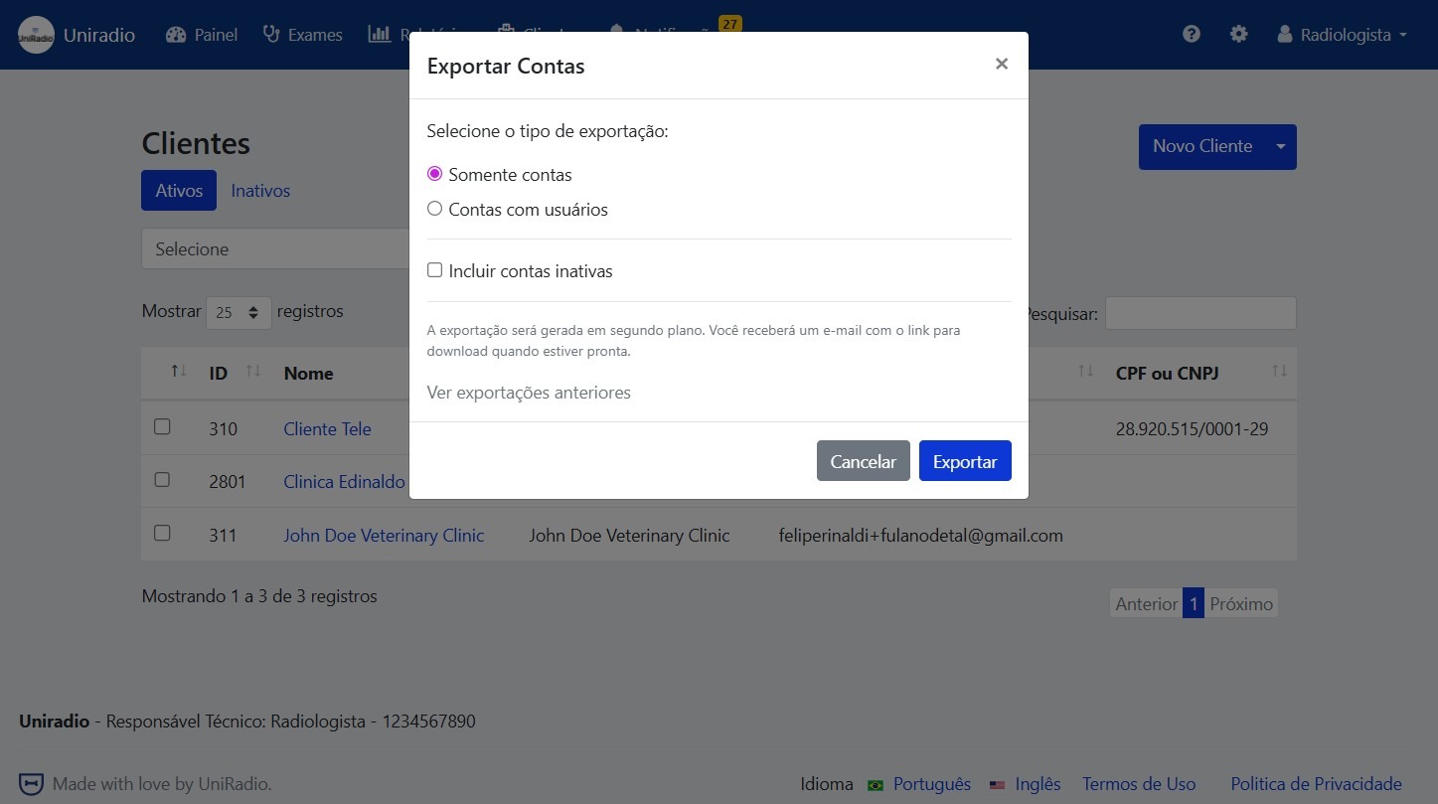Image resolution: width=1438 pixels, height=804 pixels.
Task: Select Contas com usuários radio option
Action: coord(434,210)
